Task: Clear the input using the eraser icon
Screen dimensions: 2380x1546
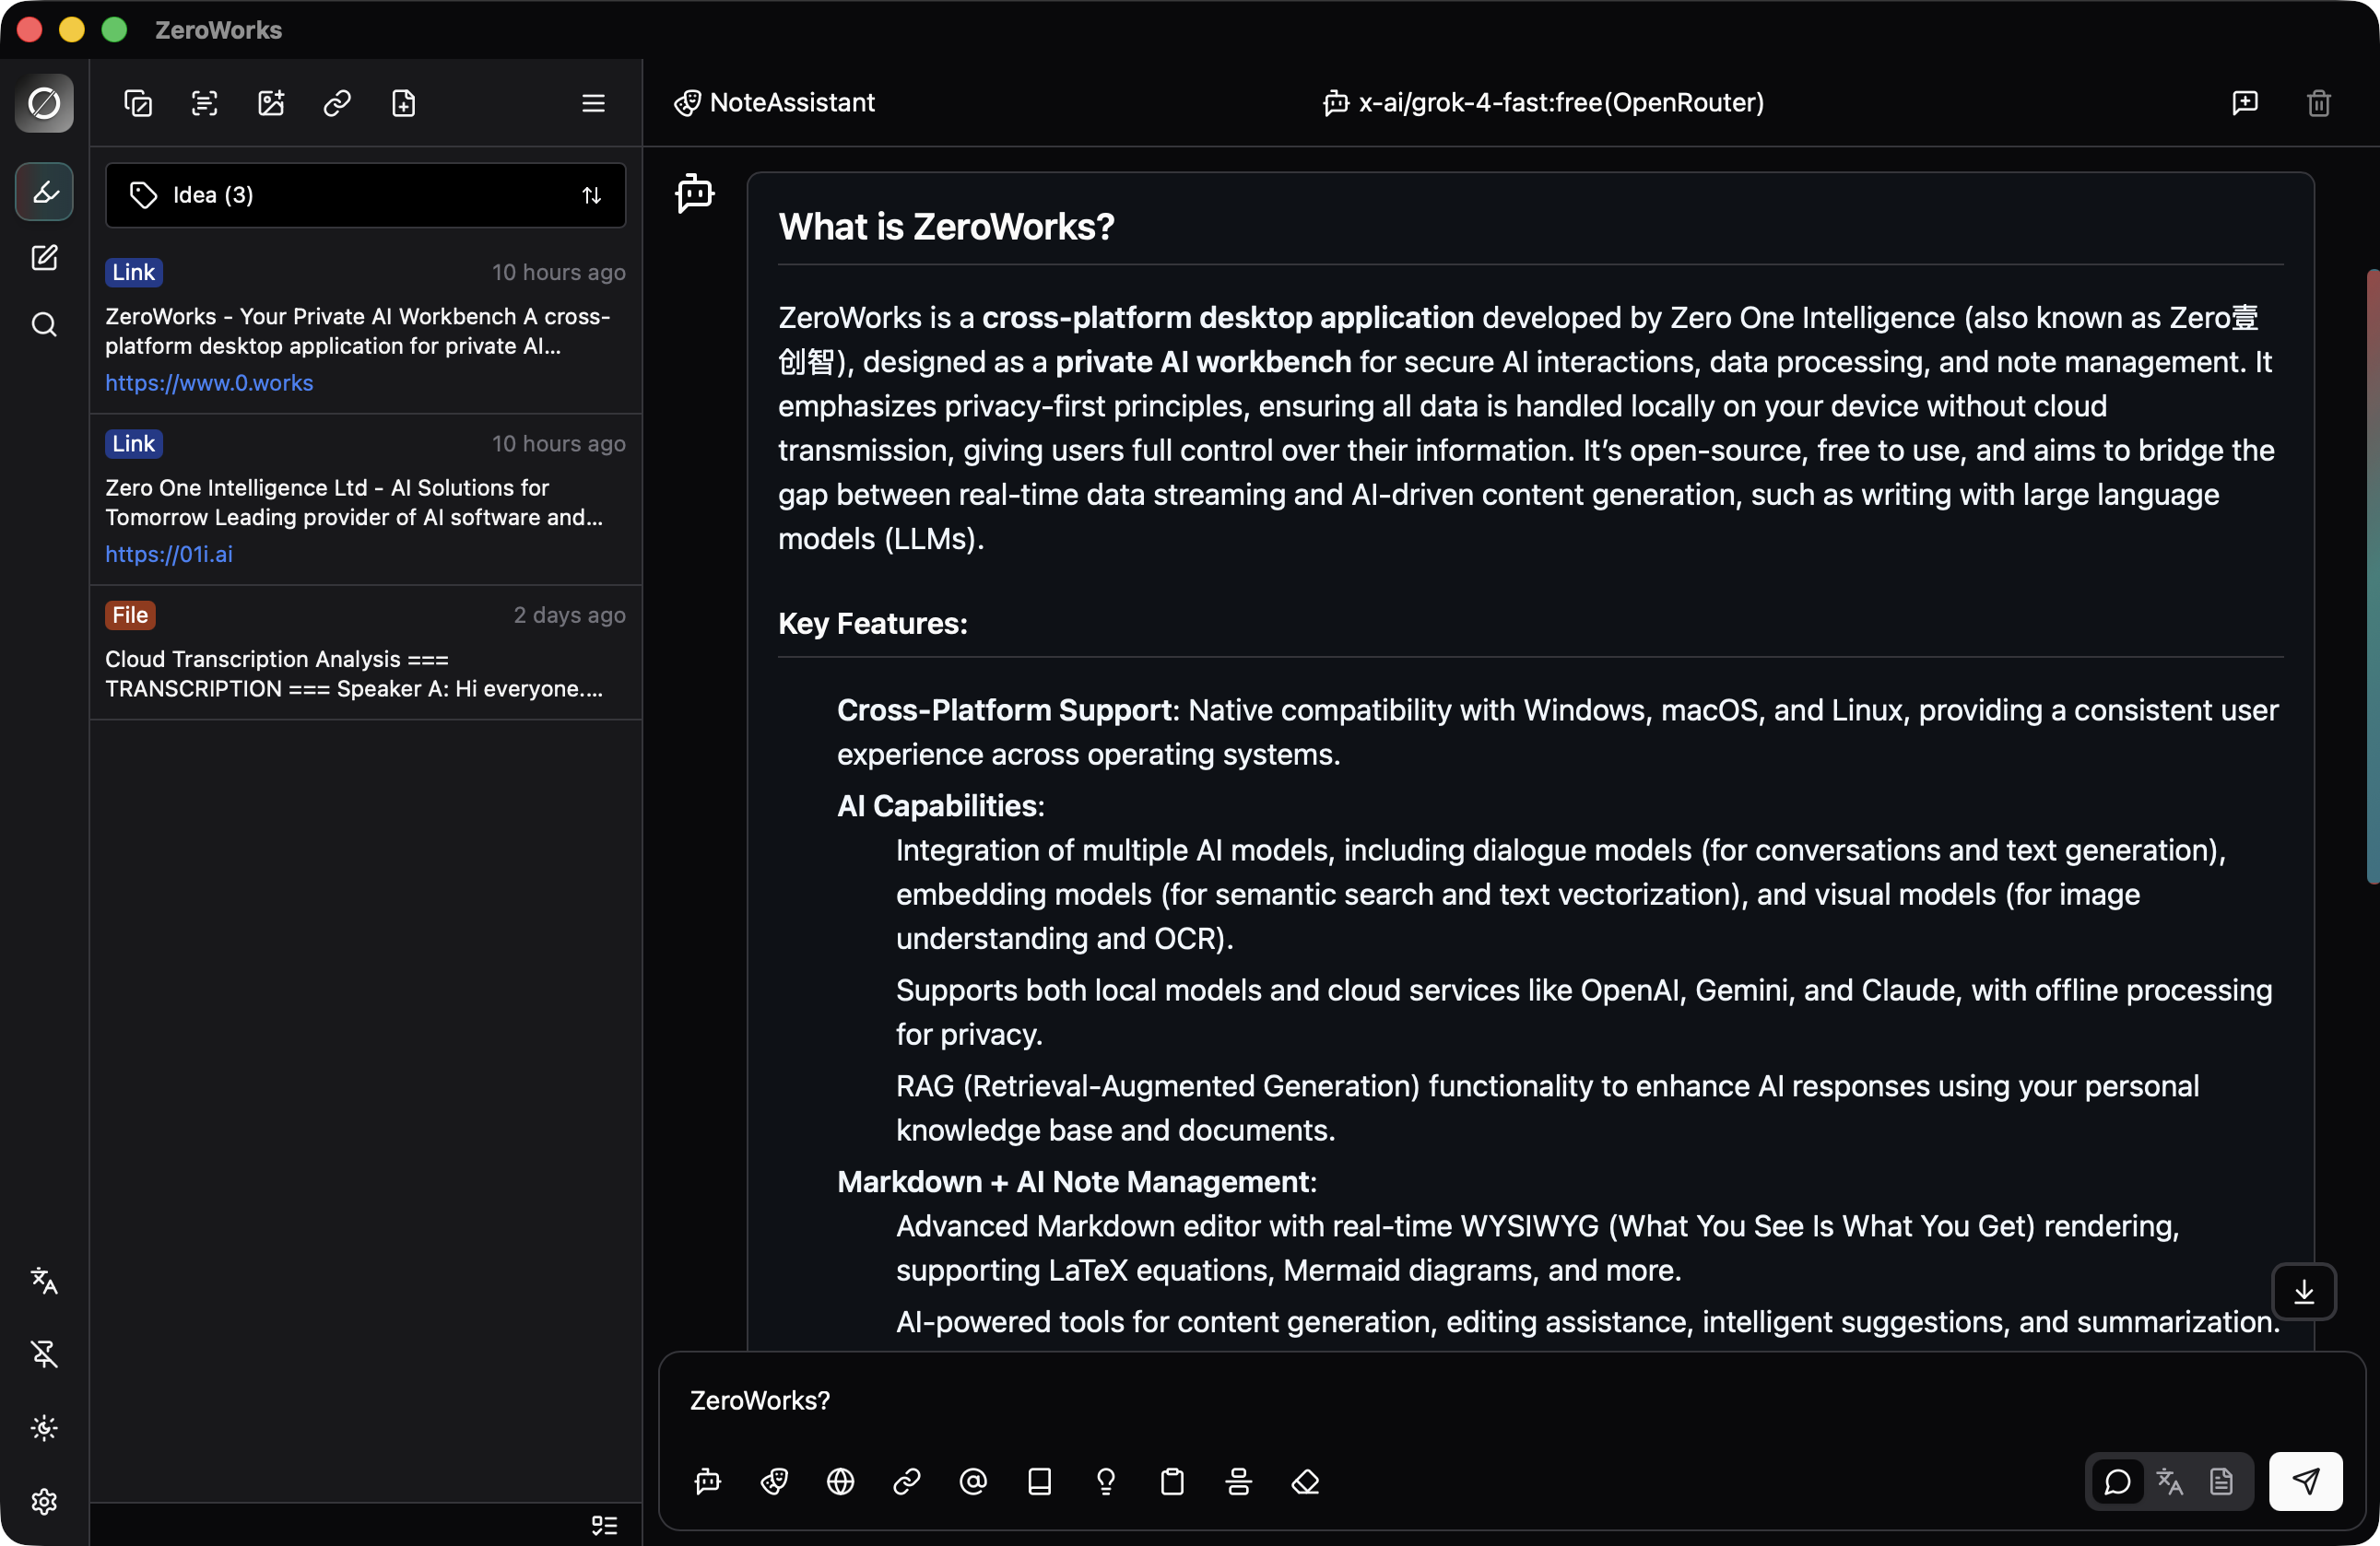Action: pos(1304,1483)
